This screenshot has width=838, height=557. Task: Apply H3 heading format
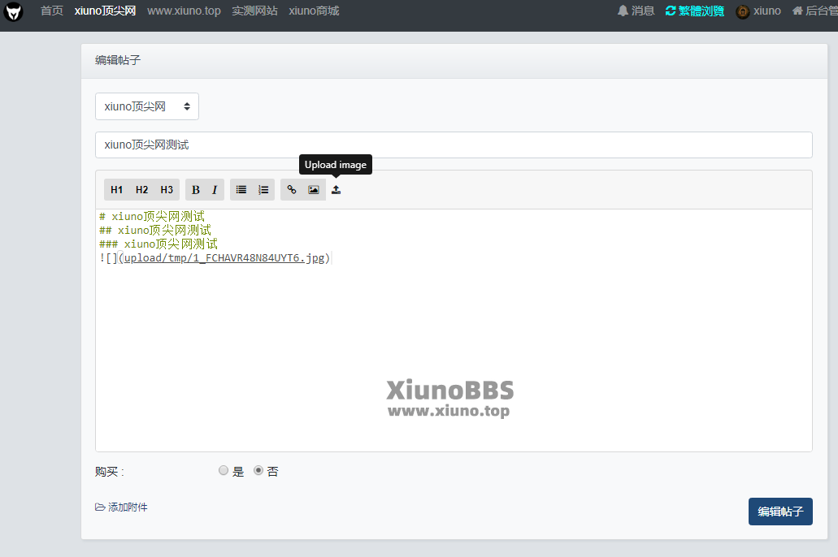pyautogui.click(x=167, y=189)
